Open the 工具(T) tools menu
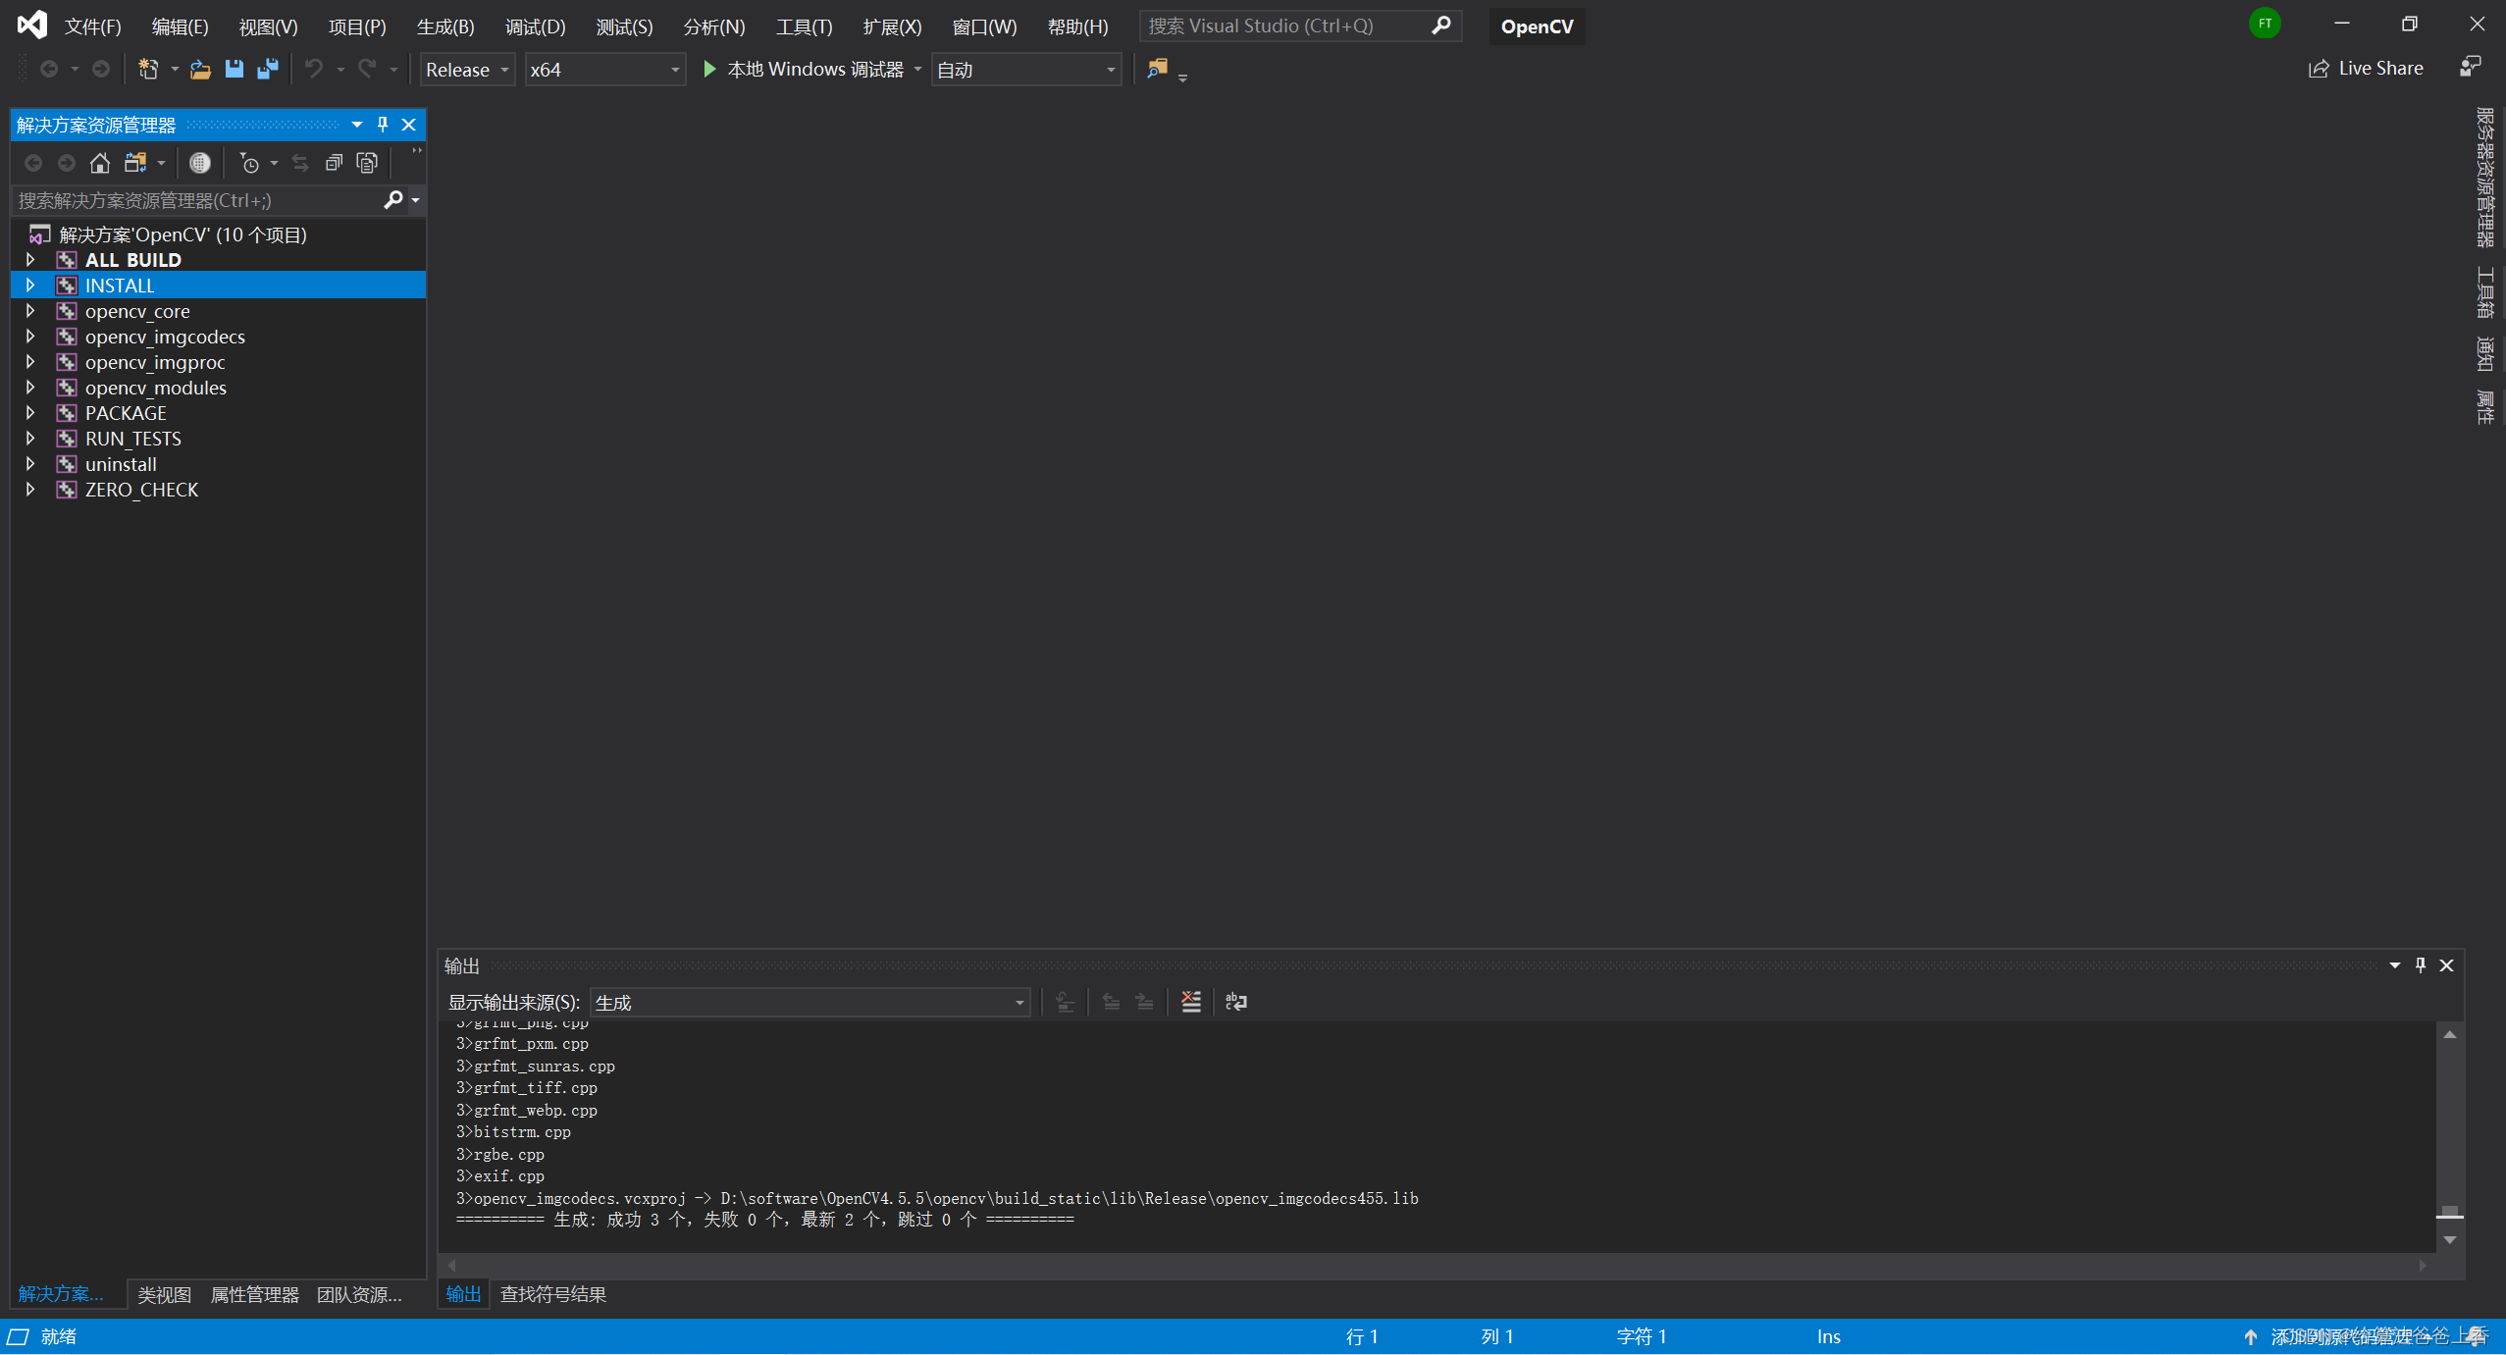Viewport: 2506px width, 1355px height. [x=804, y=26]
